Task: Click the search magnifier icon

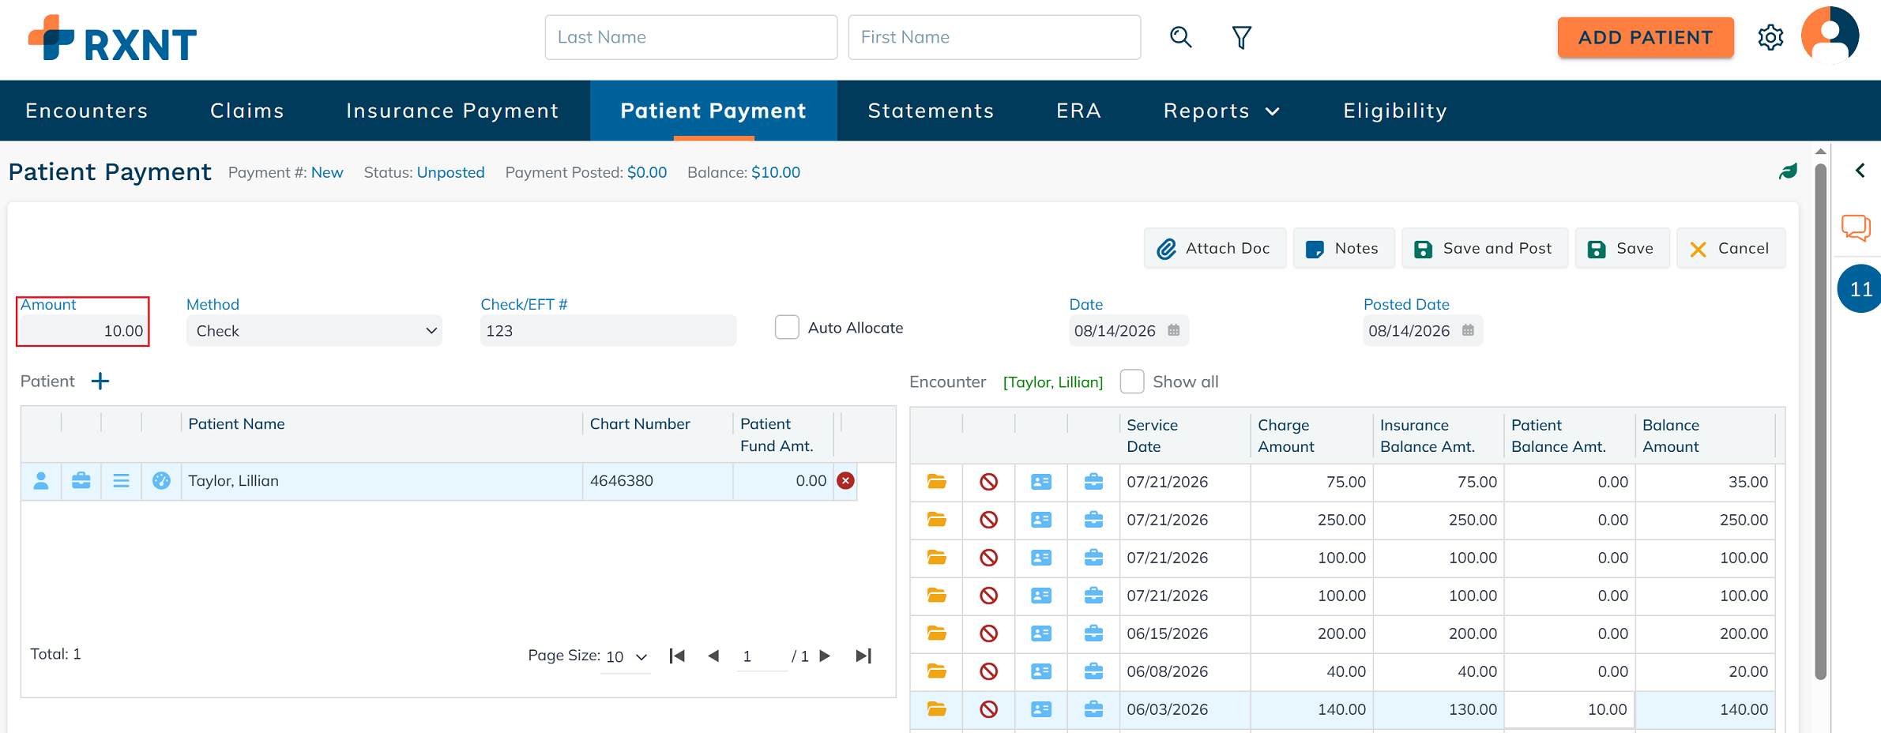Action: coord(1180,37)
